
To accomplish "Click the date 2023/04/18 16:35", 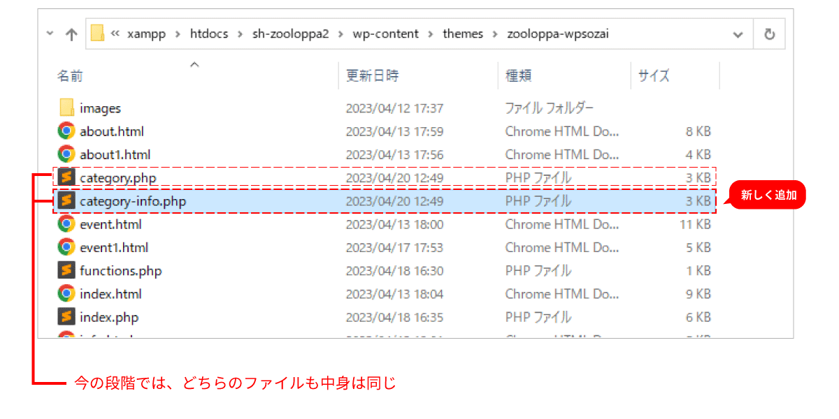I will [394, 317].
